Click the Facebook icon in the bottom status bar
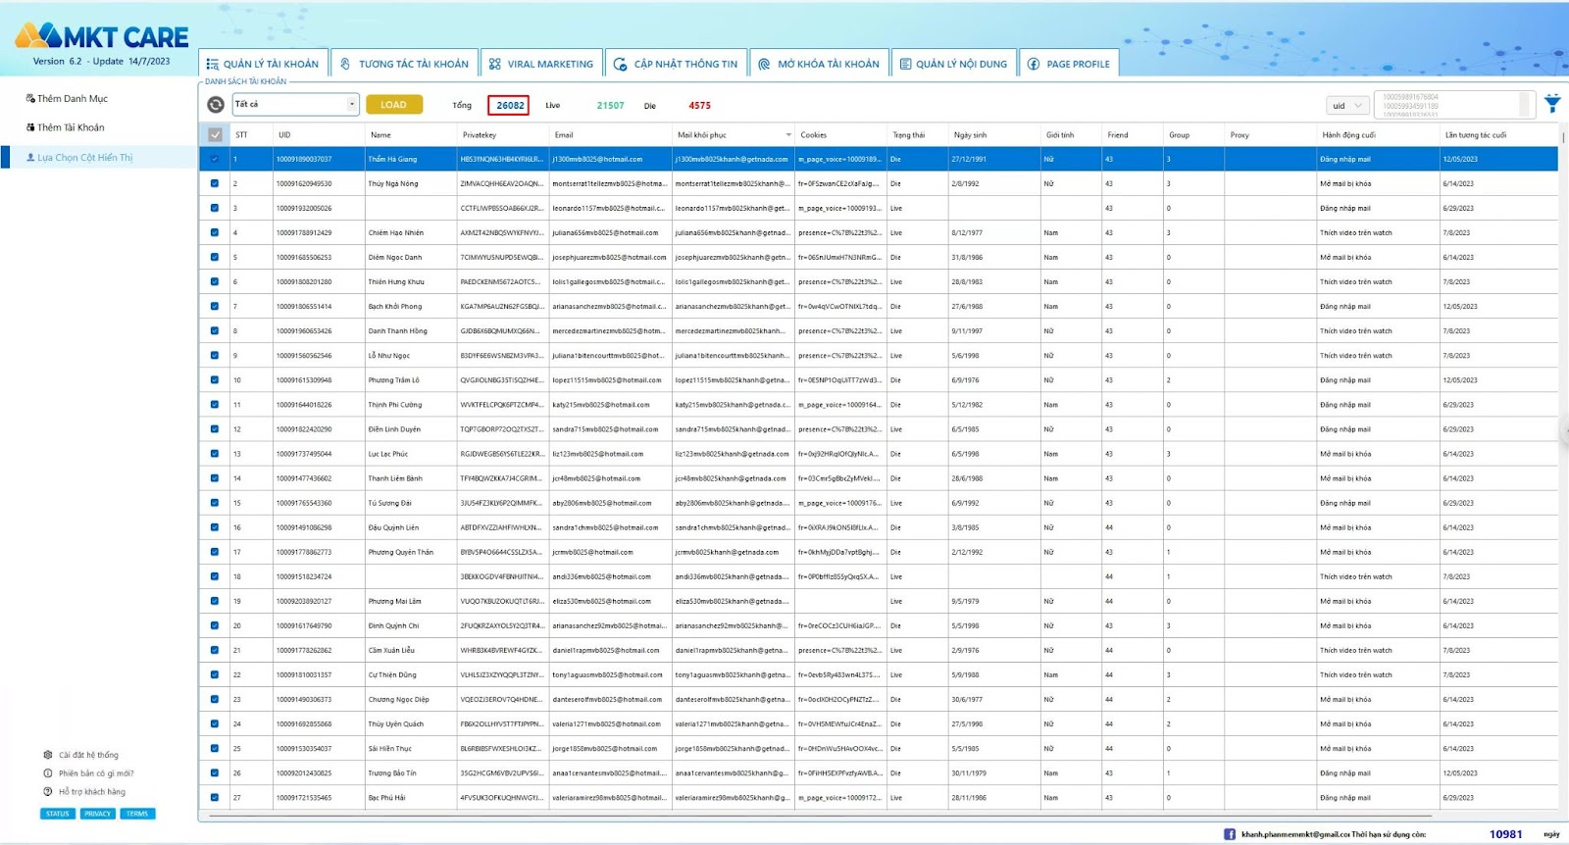 [1230, 834]
